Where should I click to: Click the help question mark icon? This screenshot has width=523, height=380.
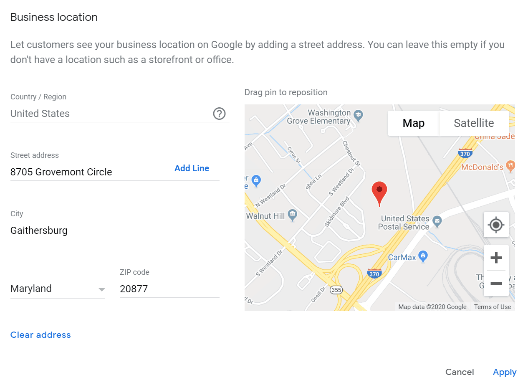[219, 114]
